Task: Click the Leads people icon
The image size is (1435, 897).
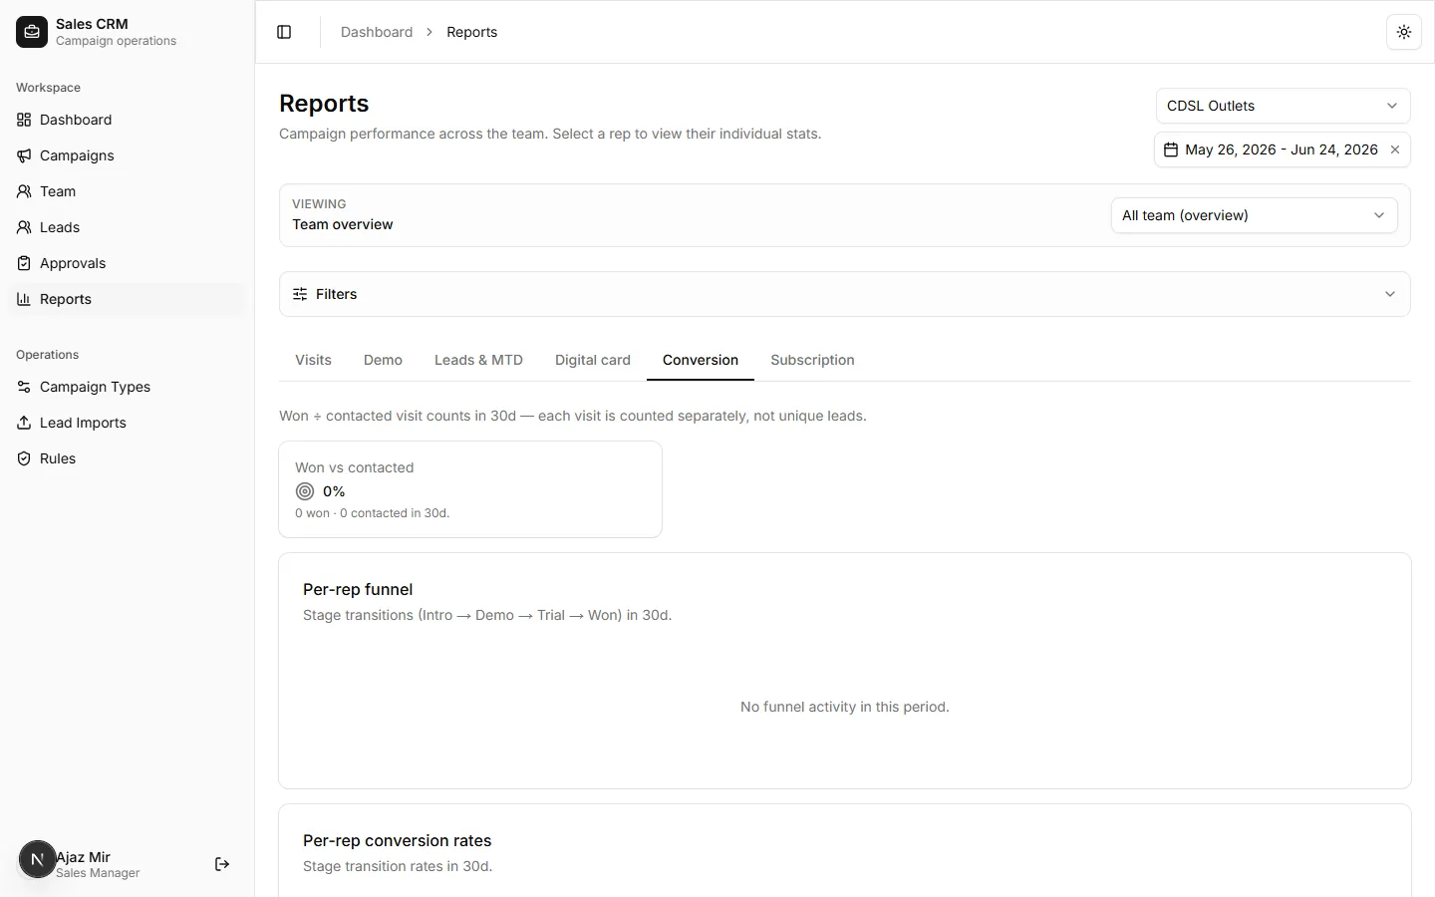Action: click(24, 227)
